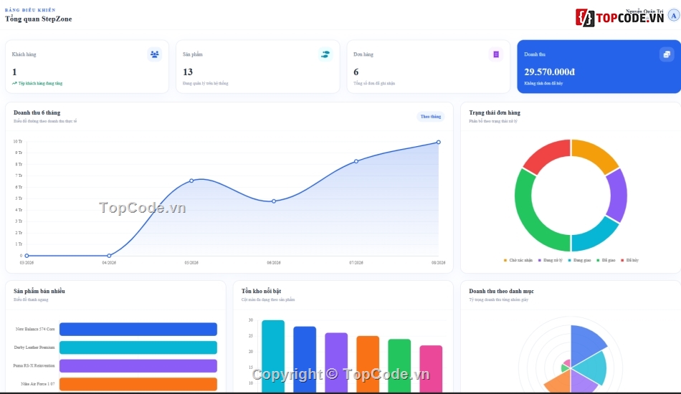Click the purple stock column in Tồn kho chart

(x=336, y=362)
